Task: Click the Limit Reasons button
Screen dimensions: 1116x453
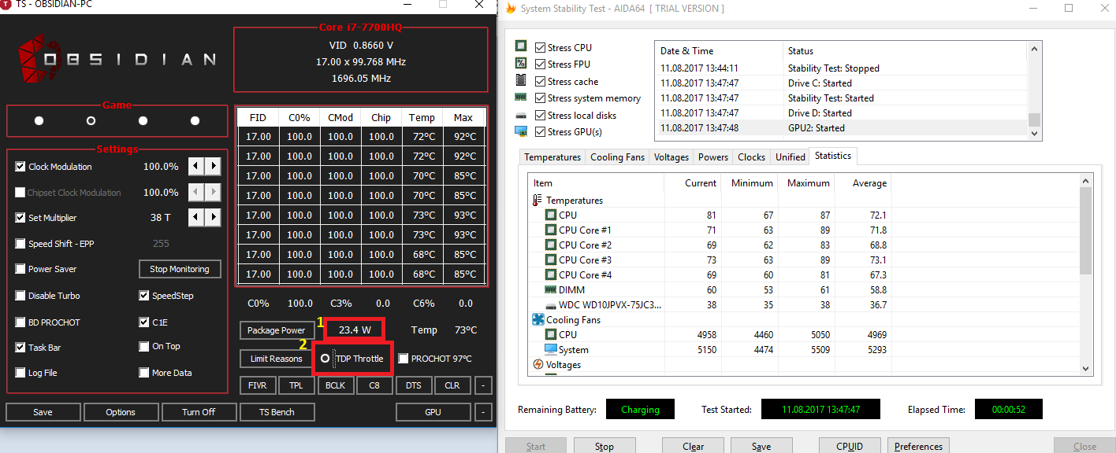Action: [276, 359]
